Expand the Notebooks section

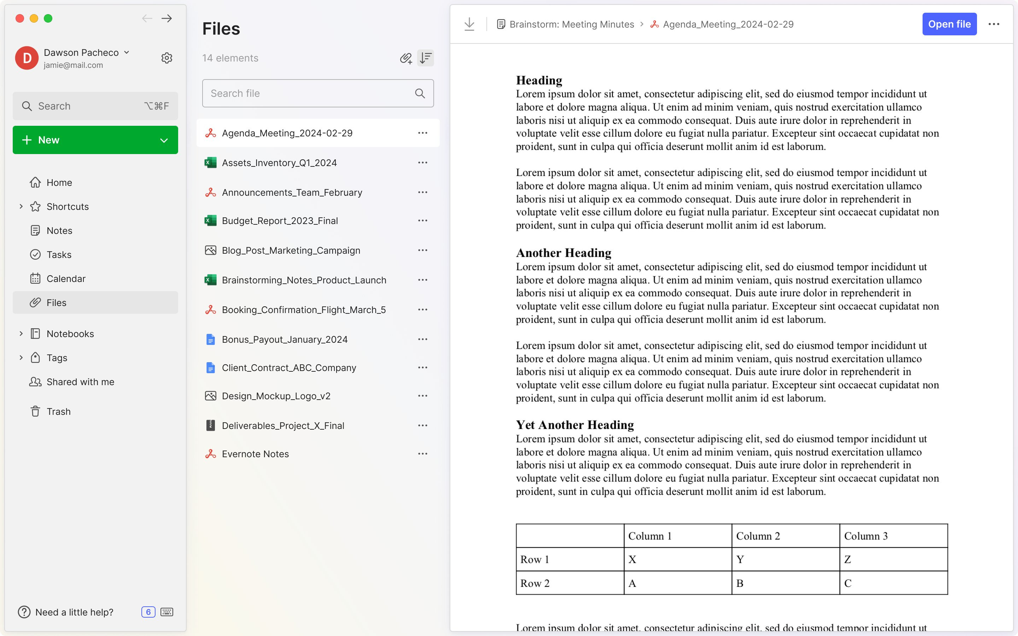coord(22,333)
